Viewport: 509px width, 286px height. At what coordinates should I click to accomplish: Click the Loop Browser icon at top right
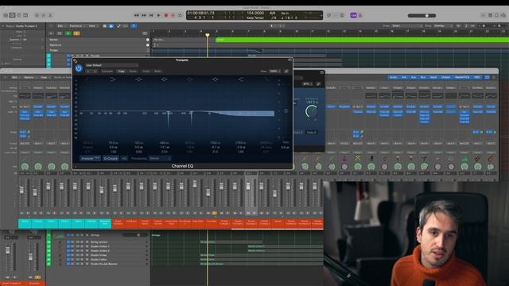tap(496, 15)
